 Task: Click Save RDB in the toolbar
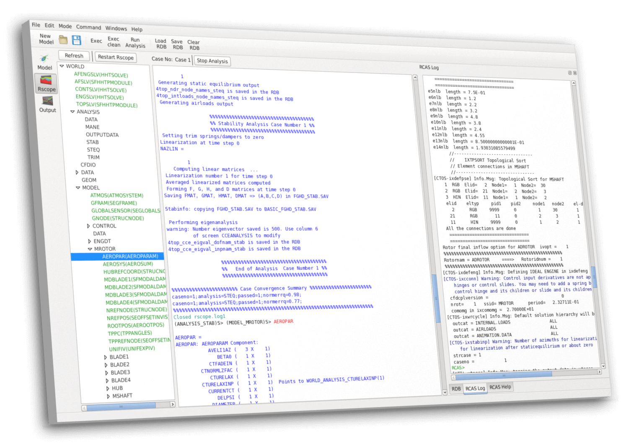click(x=177, y=44)
